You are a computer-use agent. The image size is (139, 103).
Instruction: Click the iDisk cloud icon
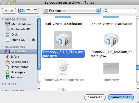point(8,35)
